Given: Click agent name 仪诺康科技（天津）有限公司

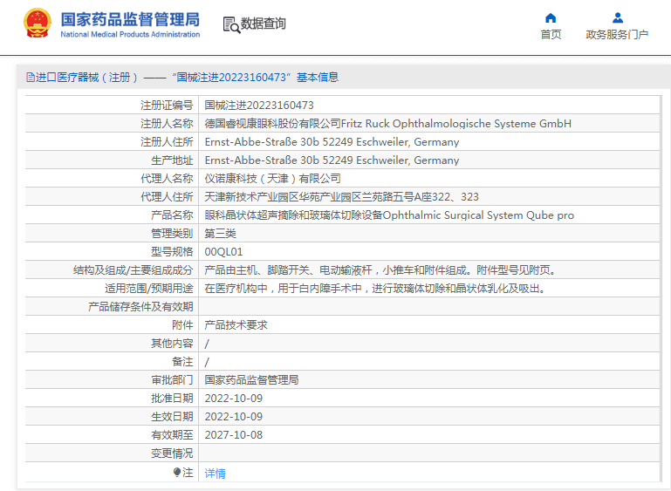Looking at the screenshot, I should [x=272, y=179].
